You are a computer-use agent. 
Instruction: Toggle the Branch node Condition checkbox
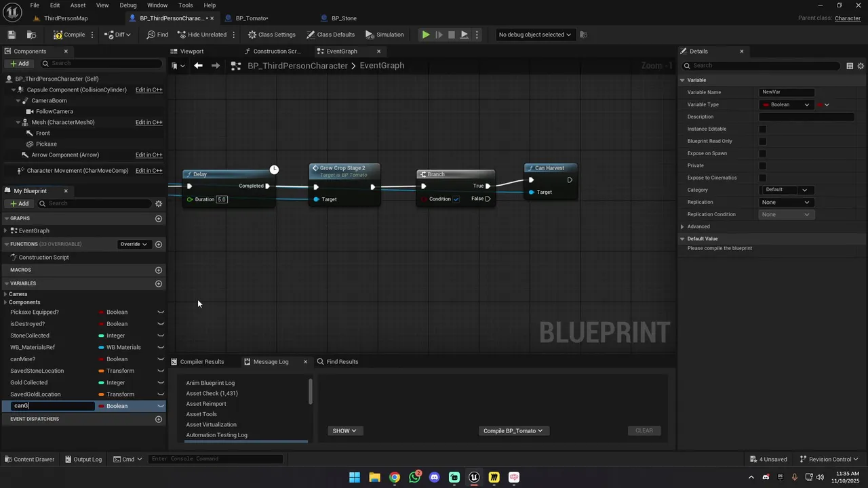point(456,199)
